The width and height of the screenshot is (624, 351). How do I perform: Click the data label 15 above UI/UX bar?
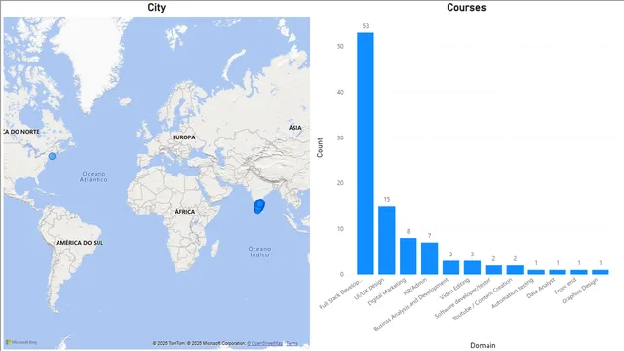(387, 199)
